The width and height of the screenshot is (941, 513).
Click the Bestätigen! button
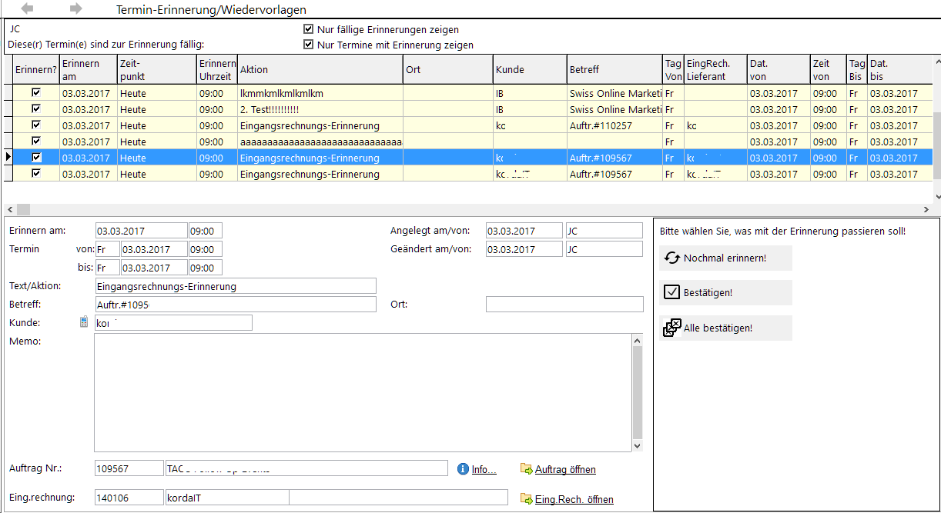[725, 292]
